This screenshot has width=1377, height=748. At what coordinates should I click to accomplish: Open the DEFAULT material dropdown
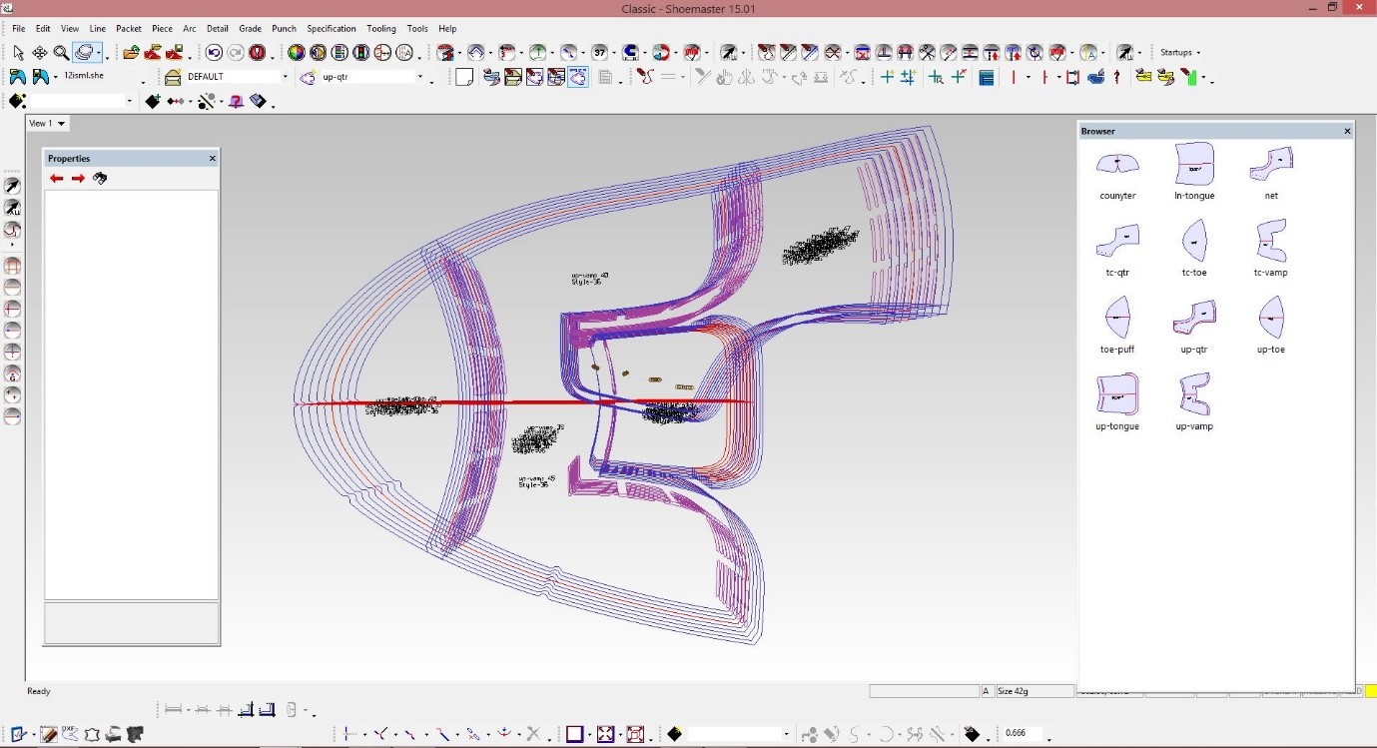[x=285, y=77]
